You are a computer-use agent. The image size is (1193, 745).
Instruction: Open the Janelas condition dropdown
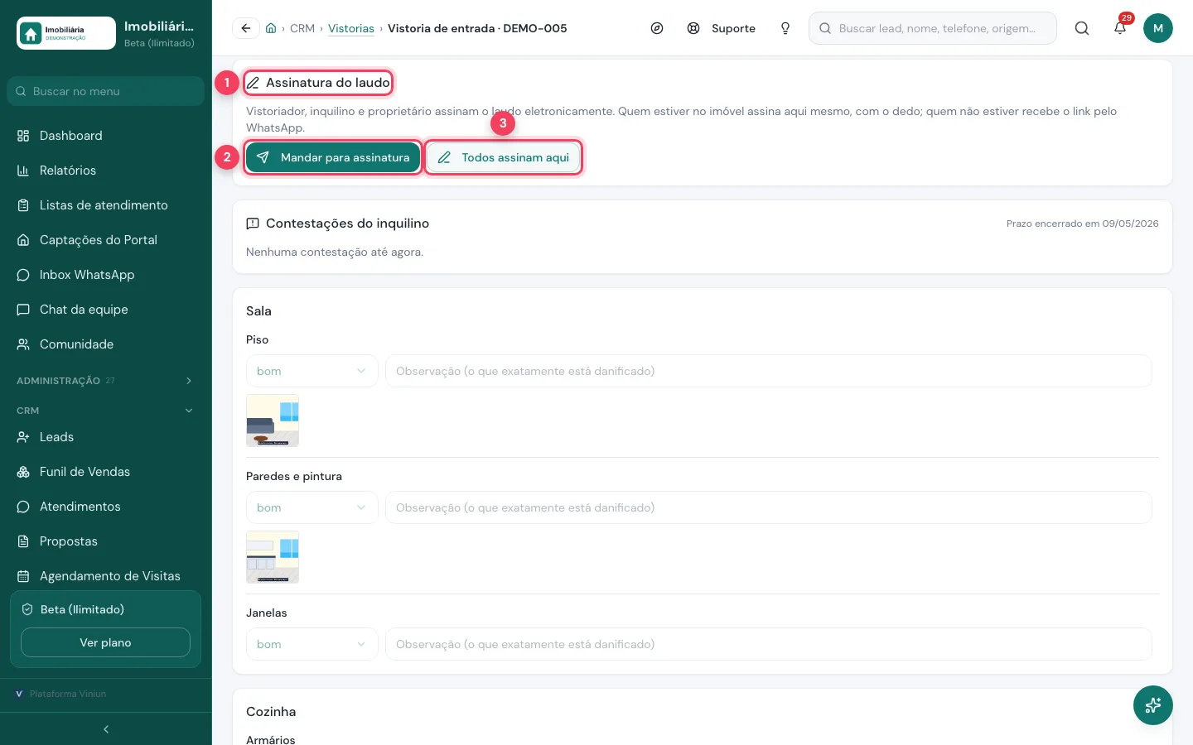pos(312,644)
